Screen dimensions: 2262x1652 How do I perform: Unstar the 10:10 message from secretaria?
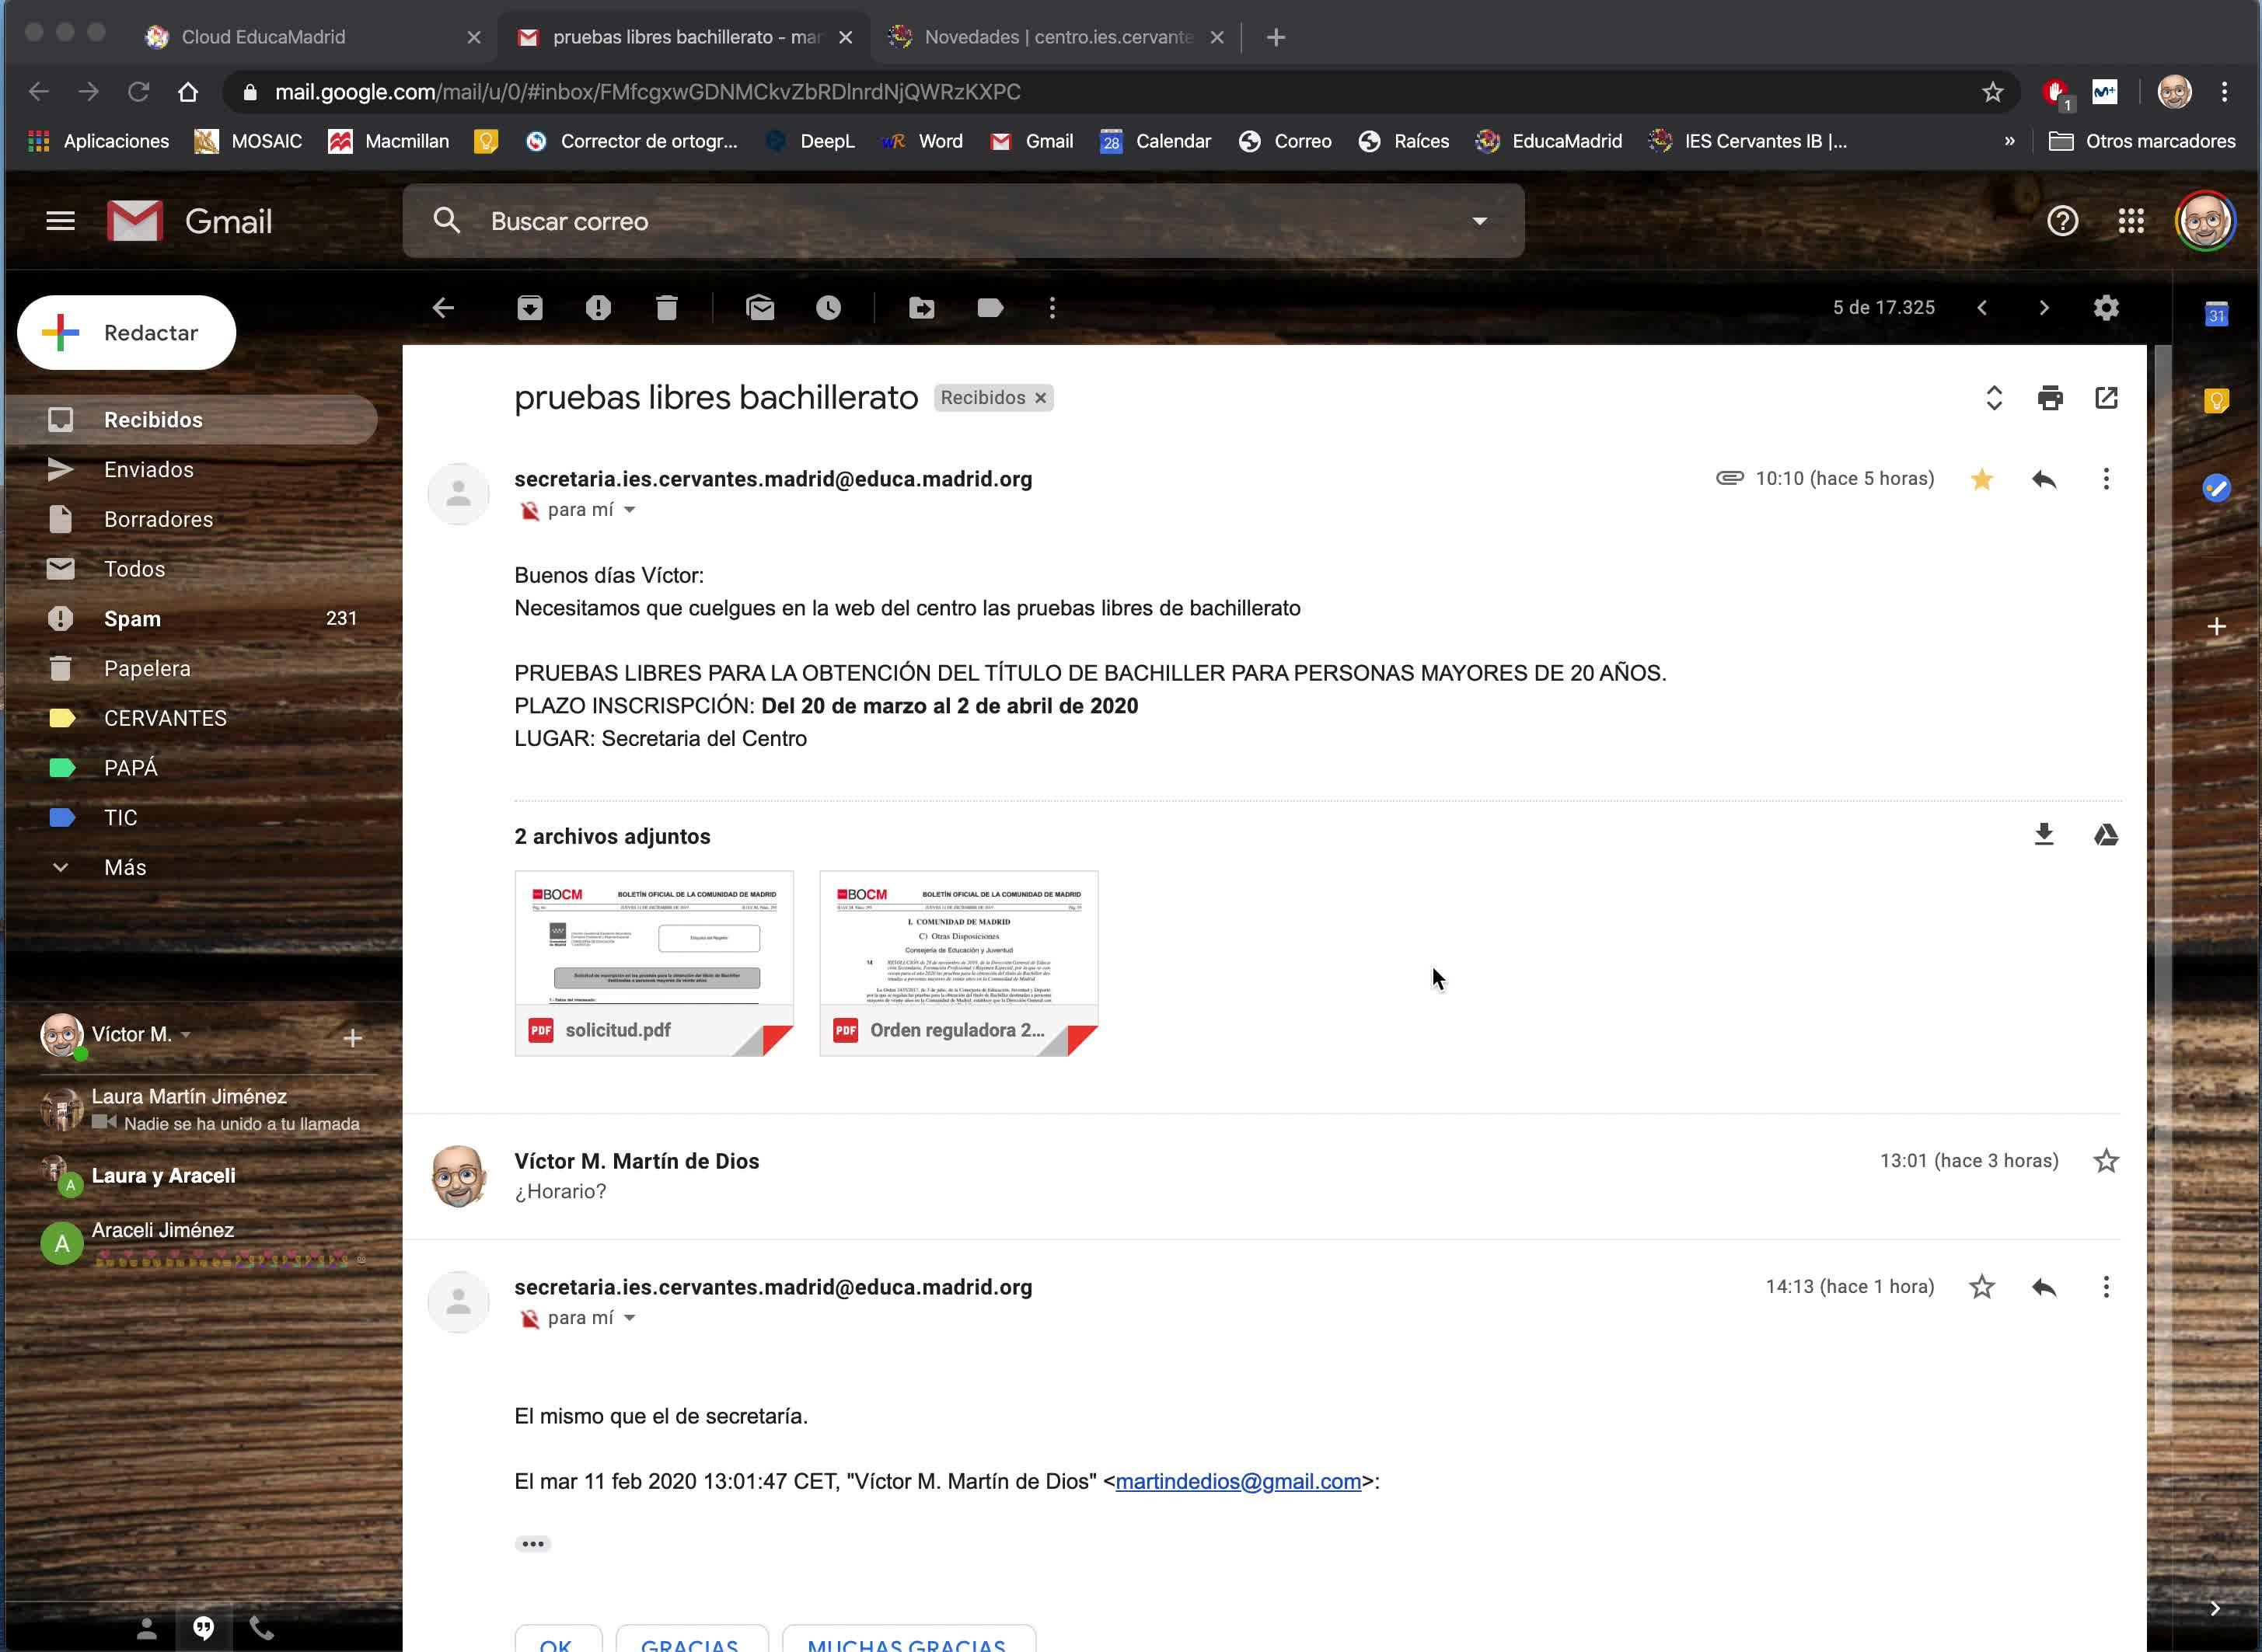(x=1981, y=479)
